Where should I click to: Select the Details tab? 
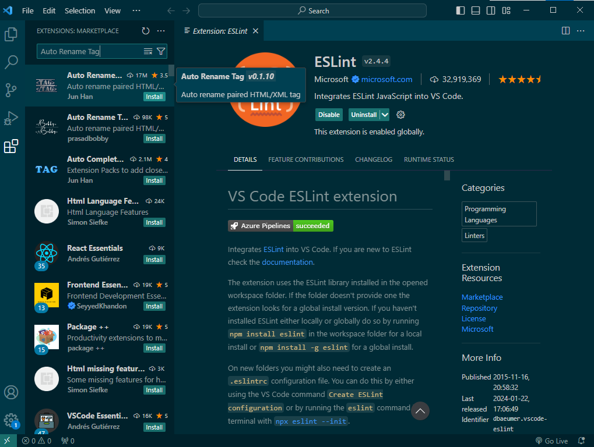245,159
